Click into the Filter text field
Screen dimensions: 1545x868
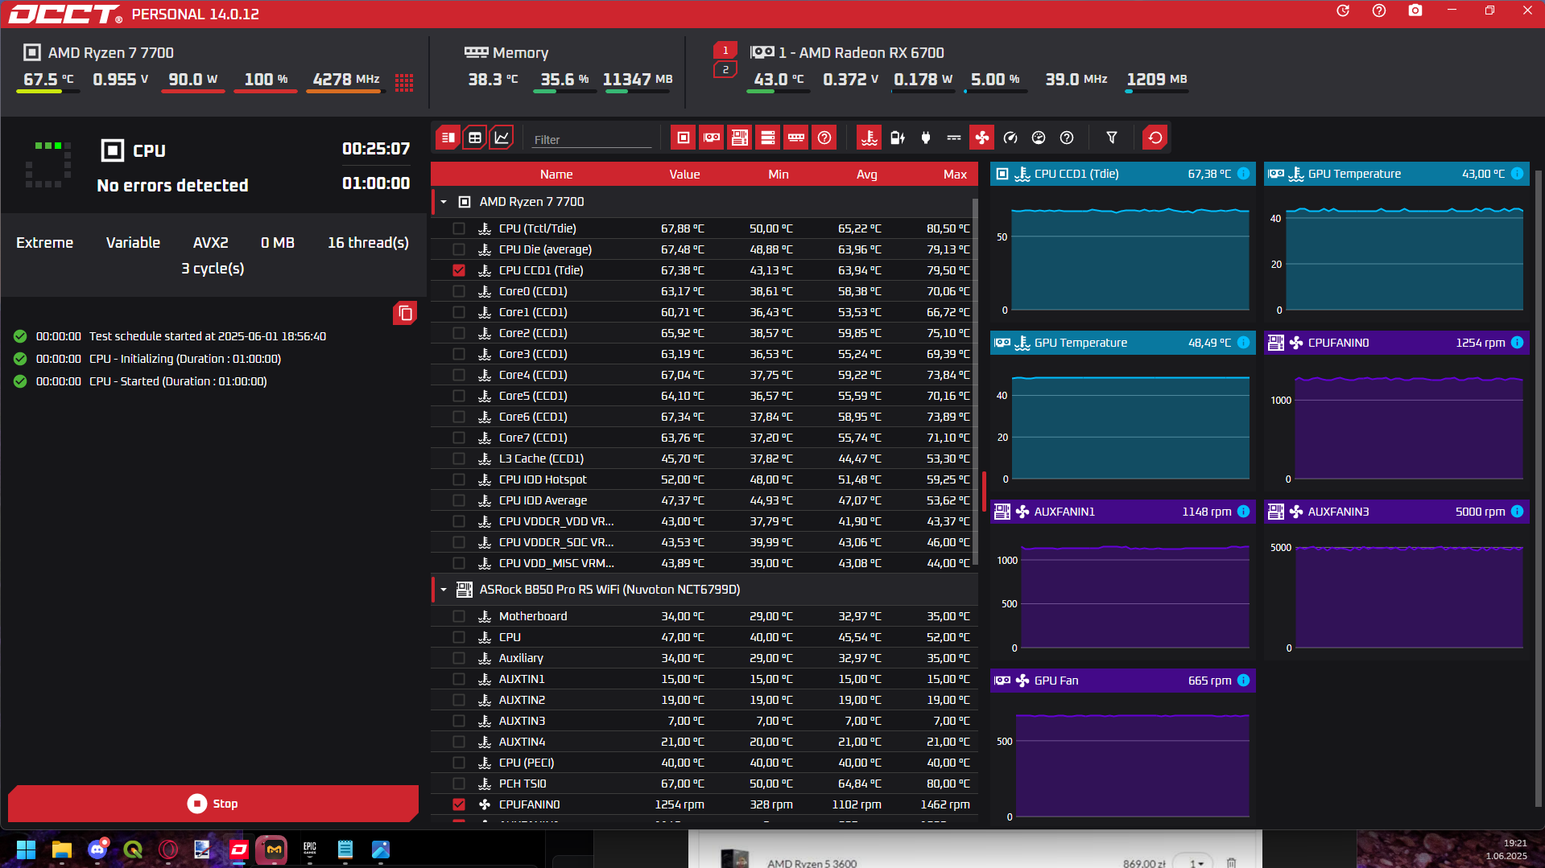pos(592,139)
